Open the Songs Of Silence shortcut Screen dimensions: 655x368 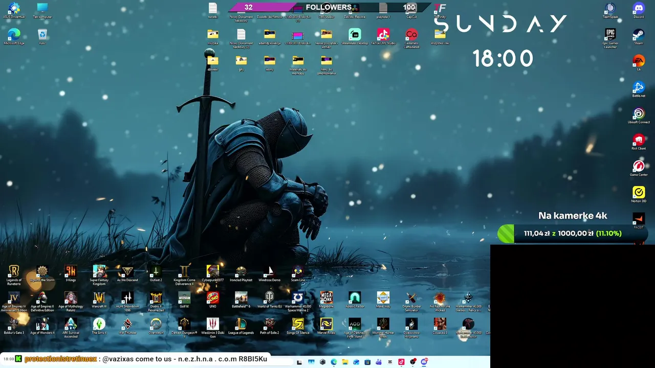[298, 326]
